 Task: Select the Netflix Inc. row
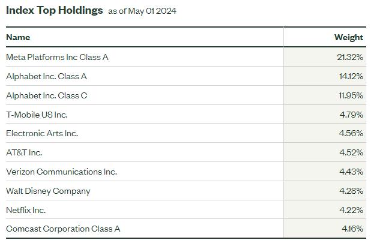(x=26, y=210)
